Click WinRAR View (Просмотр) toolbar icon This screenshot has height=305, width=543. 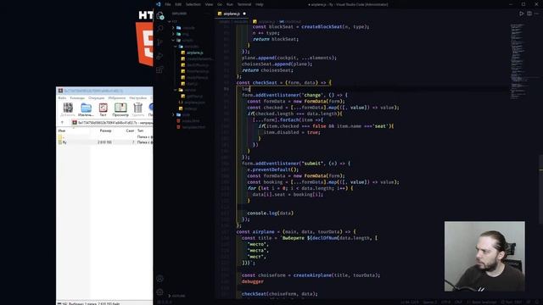point(120,109)
